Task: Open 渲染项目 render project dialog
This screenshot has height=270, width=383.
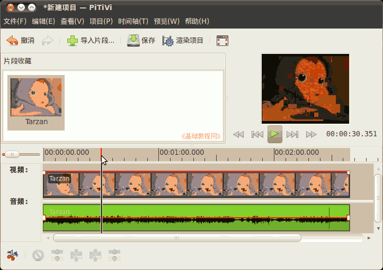Action: (183, 41)
